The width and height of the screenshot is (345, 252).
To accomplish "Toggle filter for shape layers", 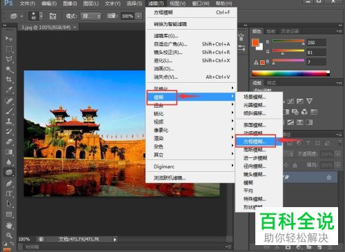I will [318, 143].
